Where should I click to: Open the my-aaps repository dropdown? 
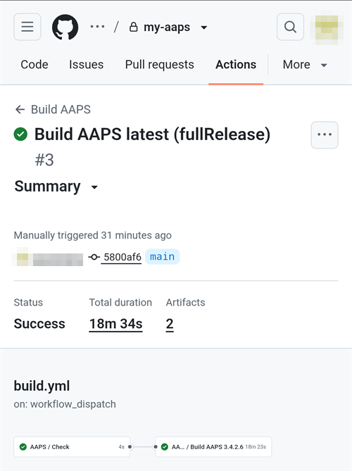click(204, 27)
